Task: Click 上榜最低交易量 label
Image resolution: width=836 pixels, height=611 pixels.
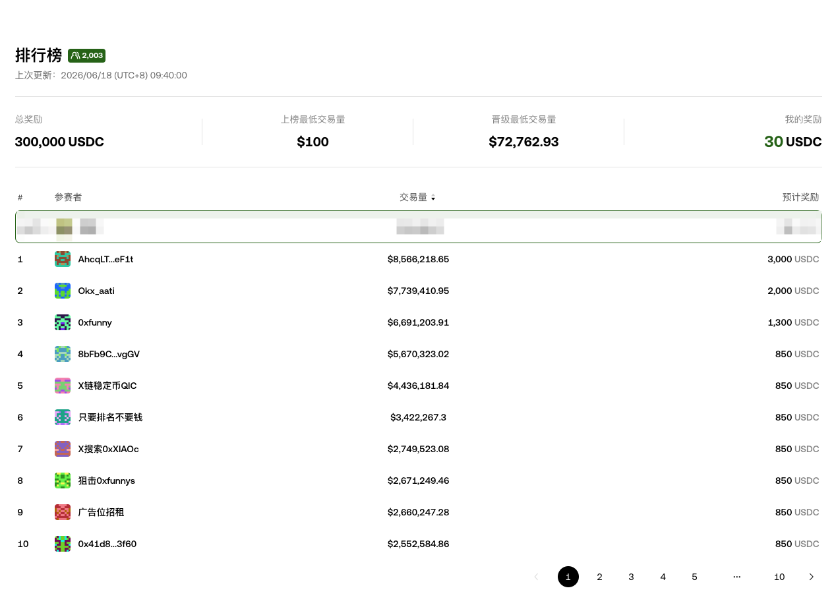Action: point(313,119)
